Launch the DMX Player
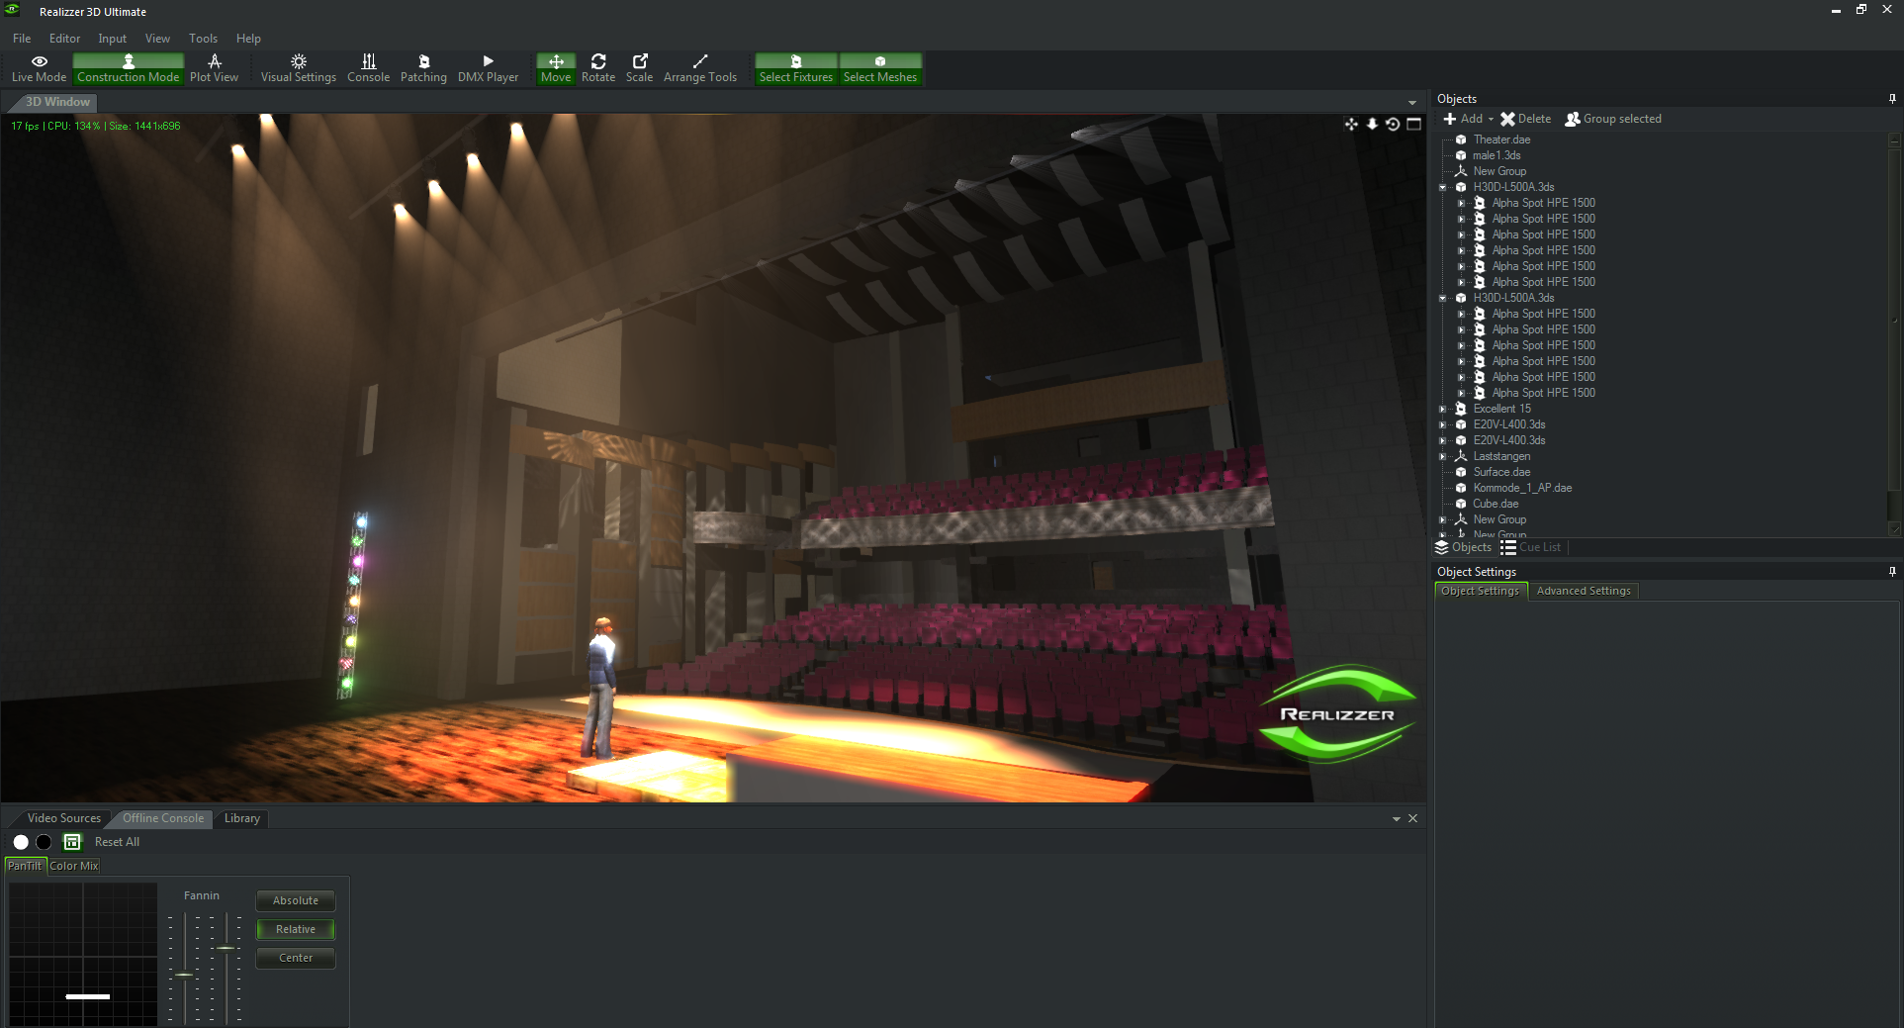 coord(488,68)
